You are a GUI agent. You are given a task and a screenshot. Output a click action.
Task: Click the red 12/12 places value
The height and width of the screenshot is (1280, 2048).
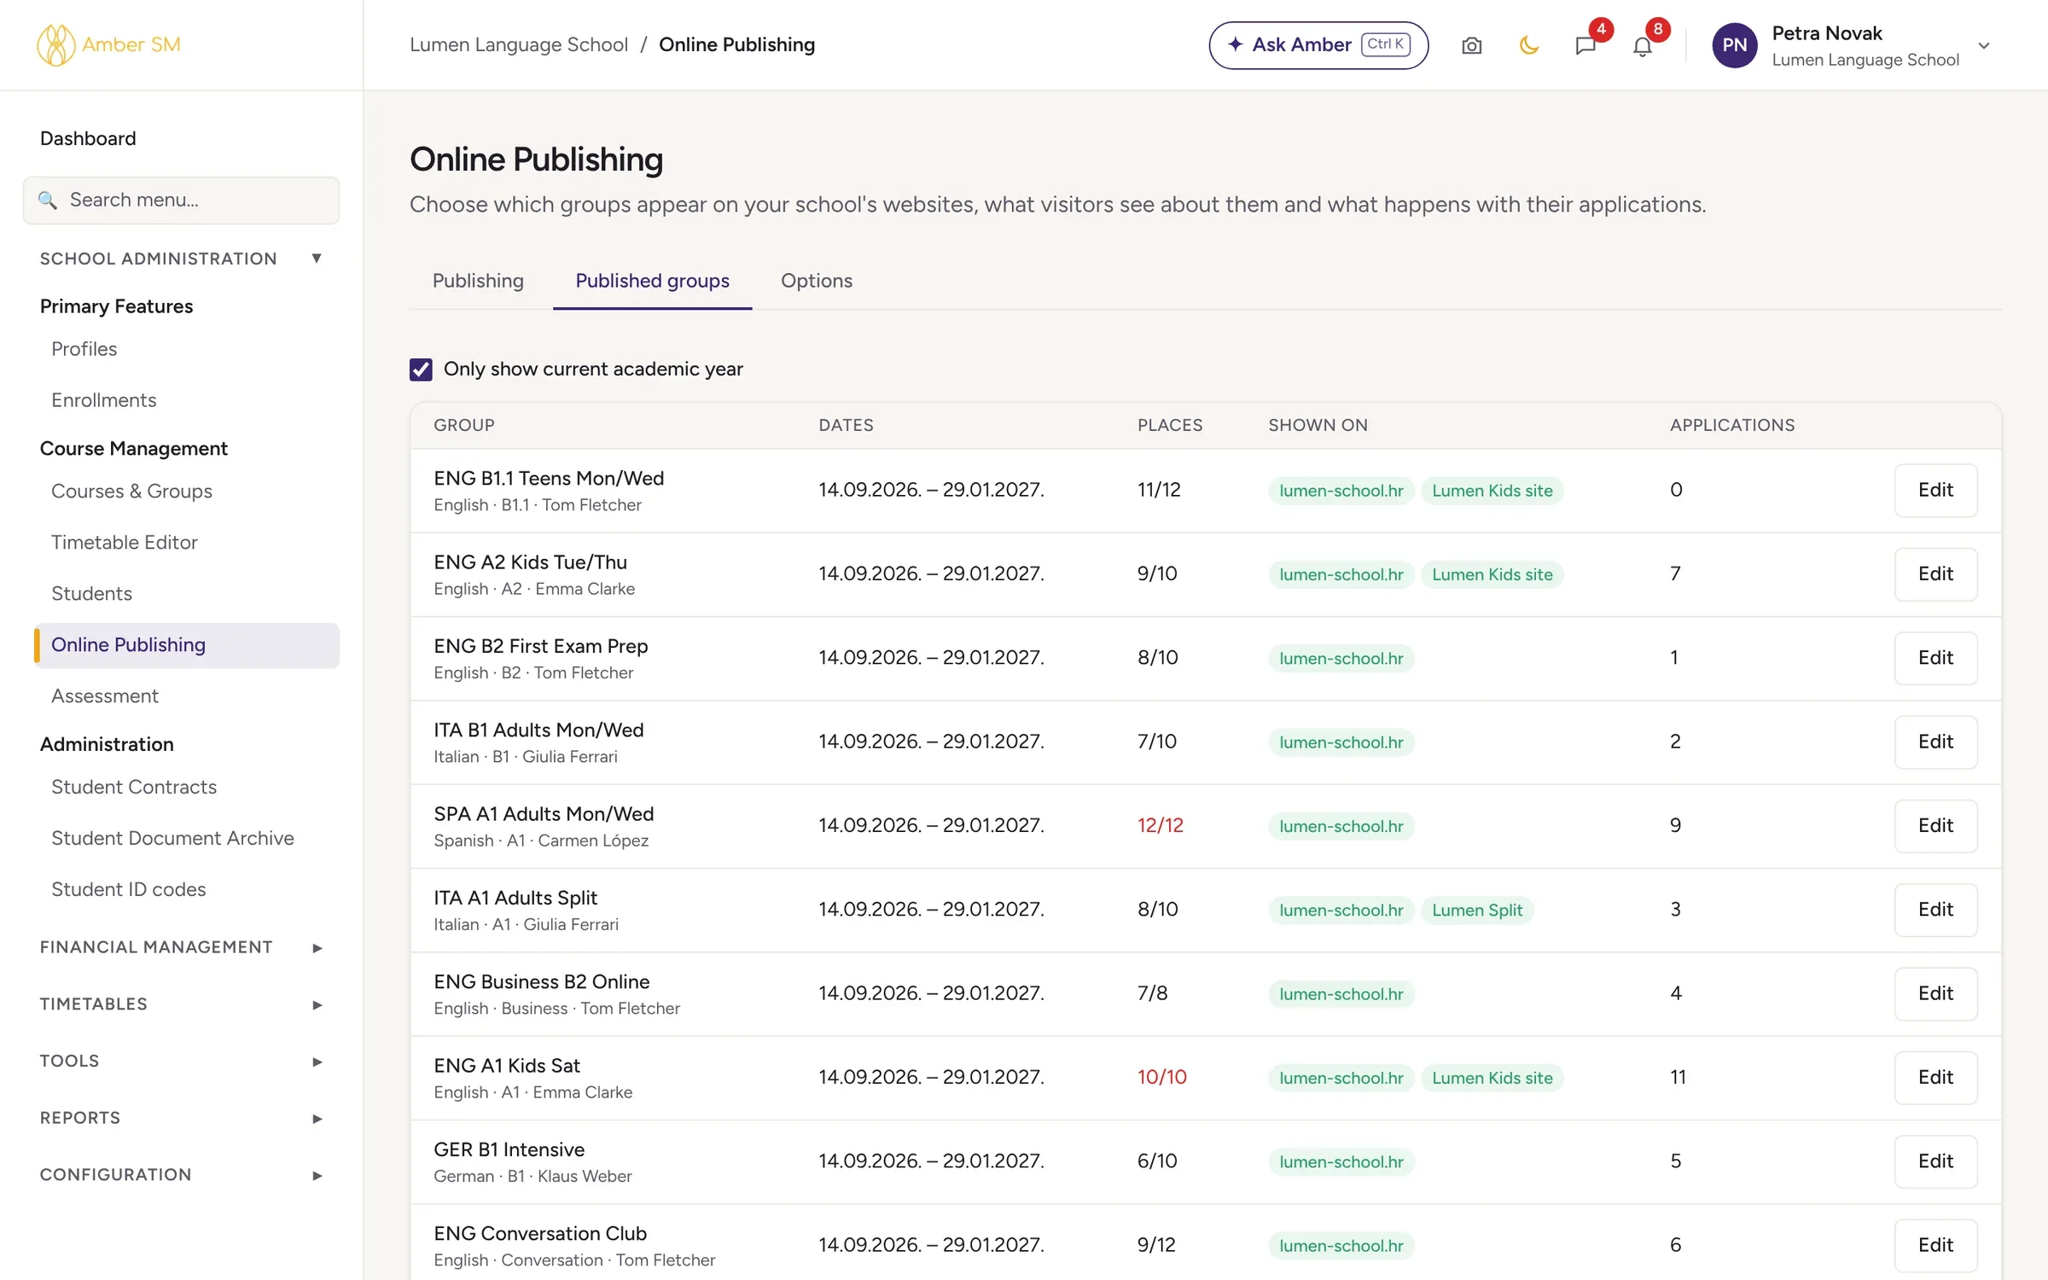[x=1160, y=825]
